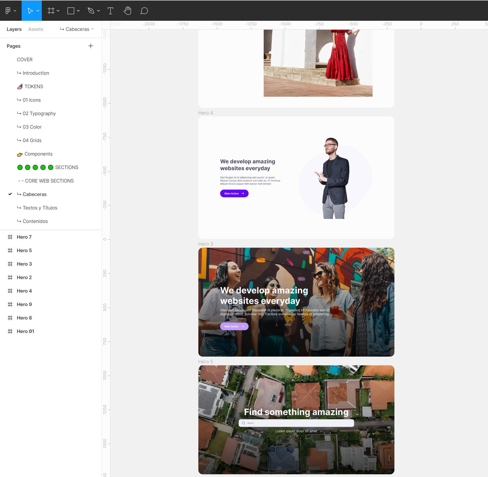Select the Pen tool

[x=91, y=11]
